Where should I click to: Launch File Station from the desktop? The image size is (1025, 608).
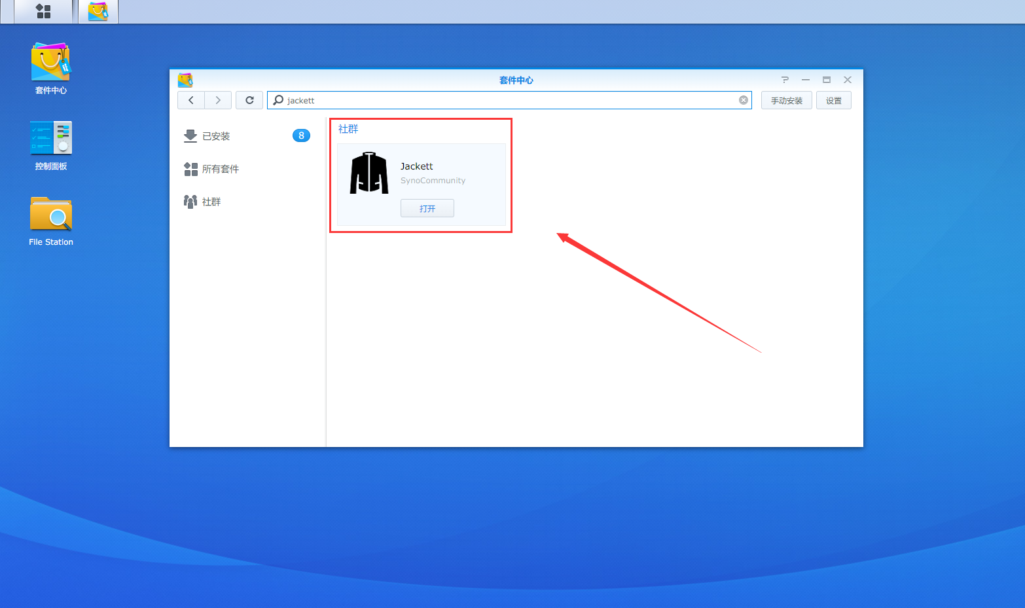[x=51, y=221]
